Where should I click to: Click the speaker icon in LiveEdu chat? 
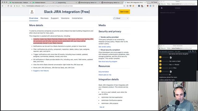coord(195,51)
